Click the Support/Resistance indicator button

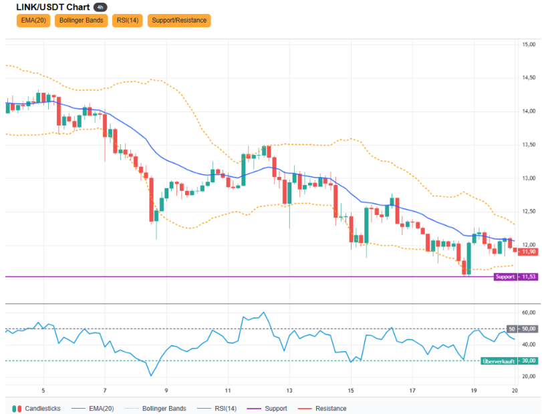coord(179,21)
